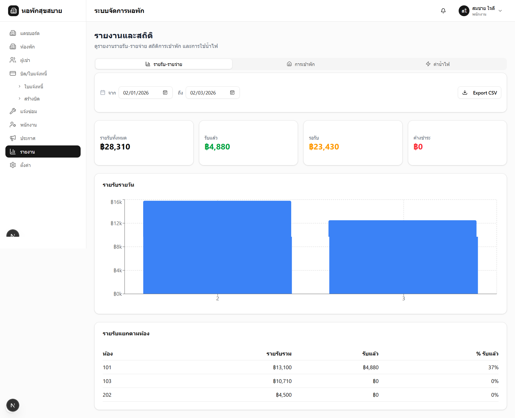Open the notifications bell icon

coord(443,11)
